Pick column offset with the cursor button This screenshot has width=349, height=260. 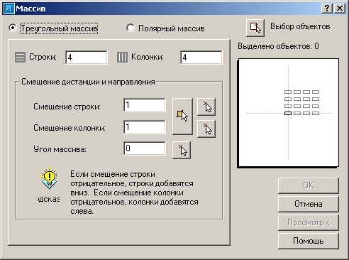coord(206,129)
